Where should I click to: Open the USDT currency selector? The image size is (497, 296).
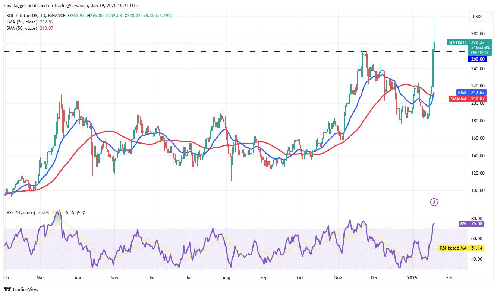tap(478, 16)
